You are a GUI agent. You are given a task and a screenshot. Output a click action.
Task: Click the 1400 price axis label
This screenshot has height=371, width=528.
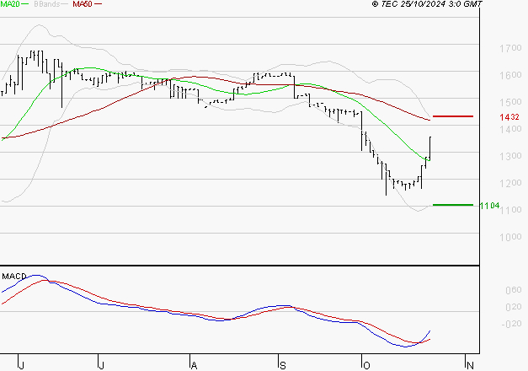click(x=510, y=129)
